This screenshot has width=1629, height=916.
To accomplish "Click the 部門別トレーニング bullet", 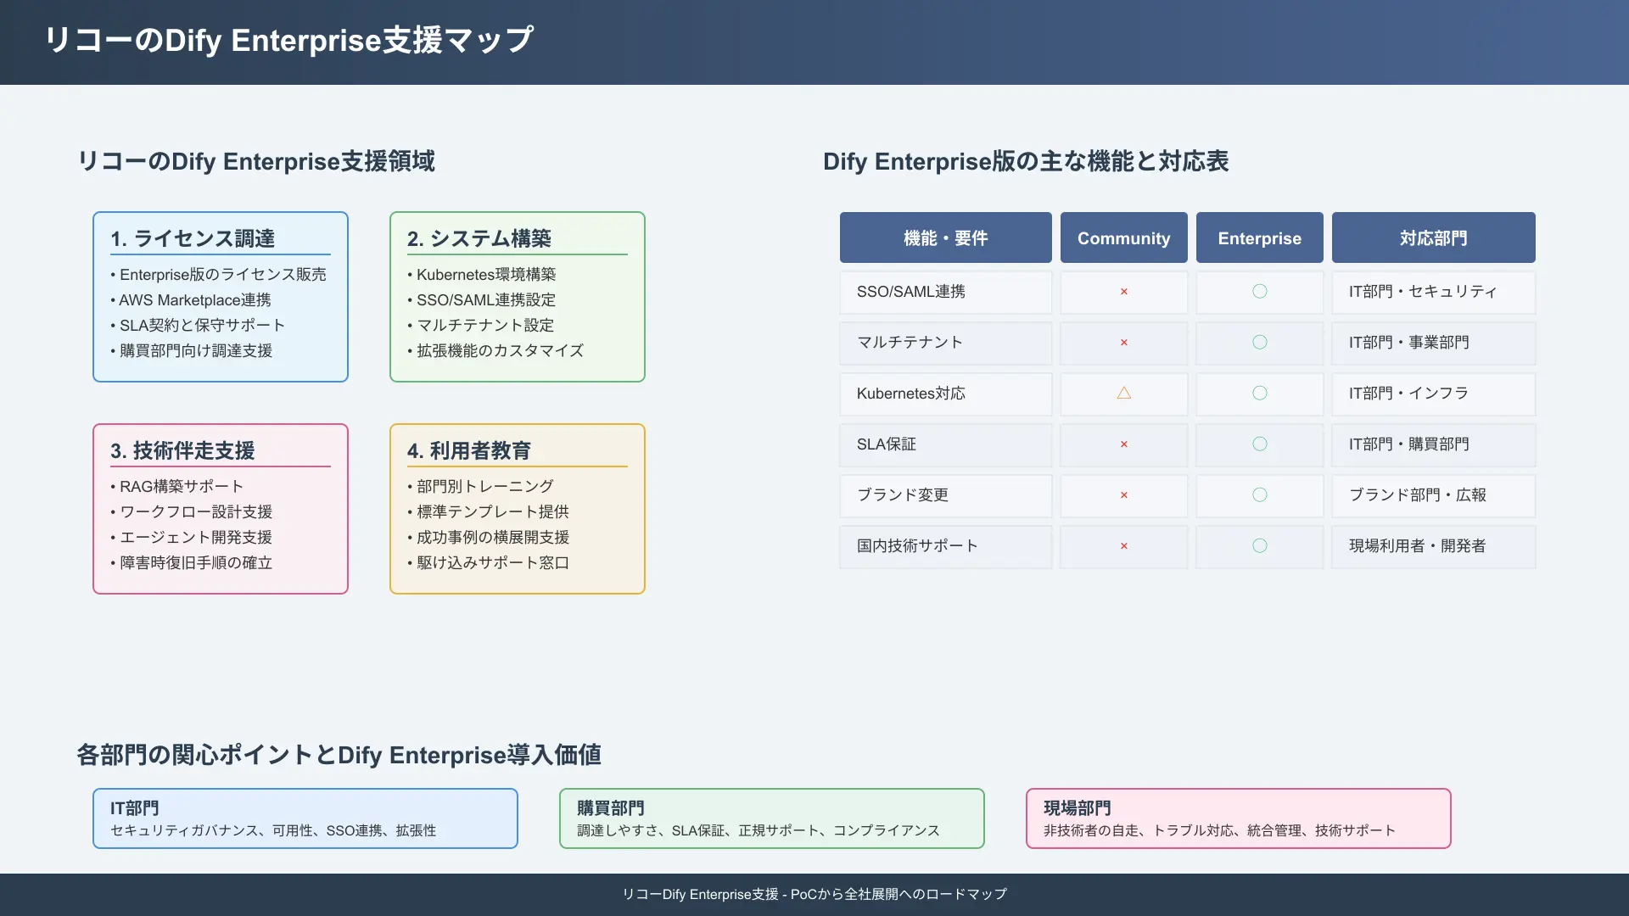I will [x=481, y=487].
